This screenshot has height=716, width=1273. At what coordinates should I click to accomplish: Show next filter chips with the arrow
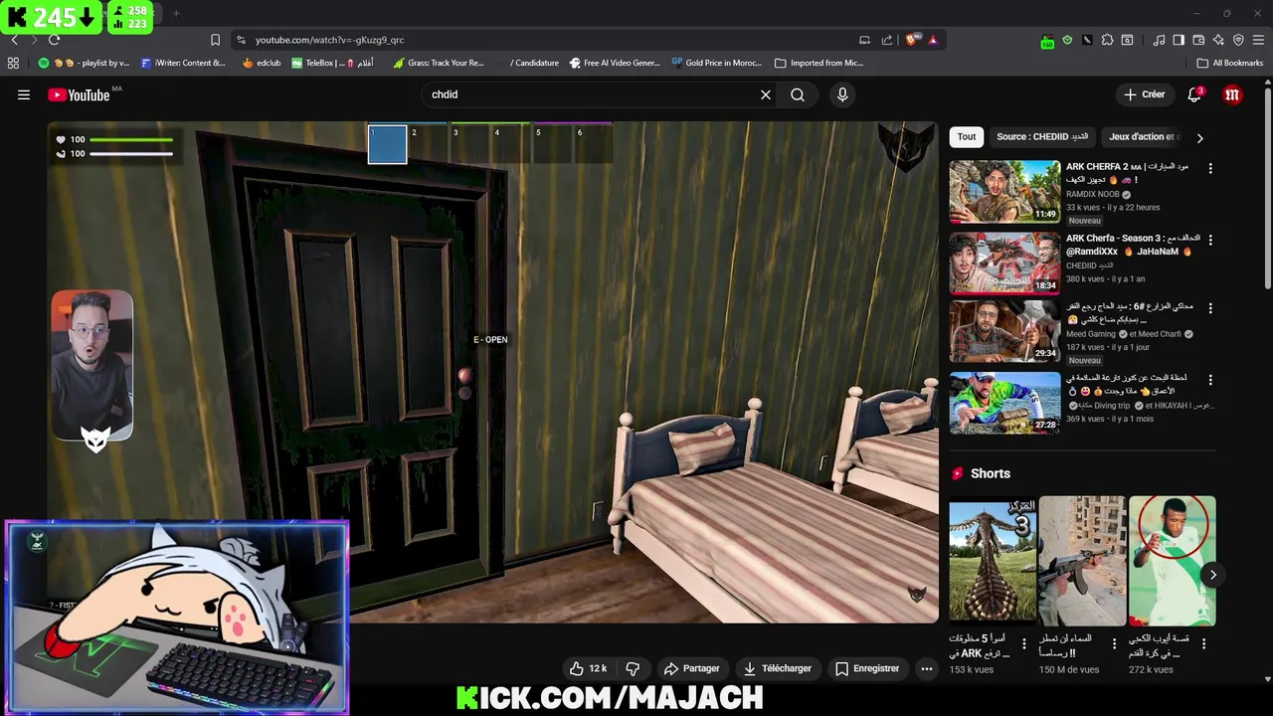pos(1199,138)
